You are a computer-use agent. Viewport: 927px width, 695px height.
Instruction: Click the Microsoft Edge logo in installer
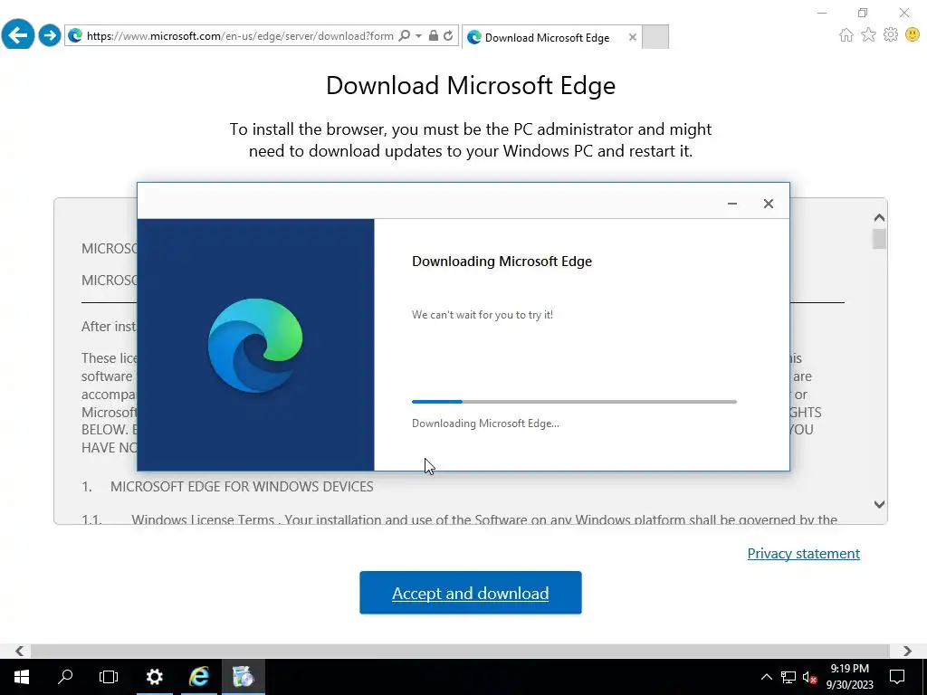coord(254,345)
